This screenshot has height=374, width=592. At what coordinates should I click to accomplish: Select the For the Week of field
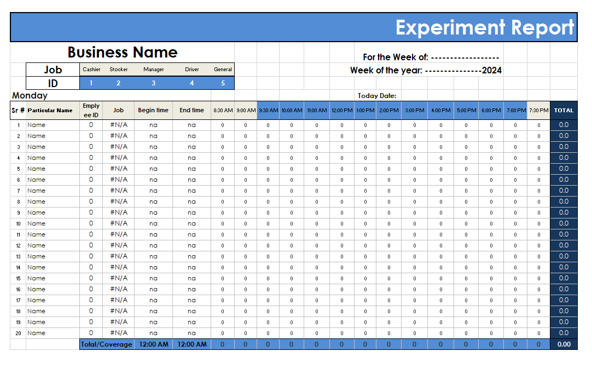[x=431, y=57]
